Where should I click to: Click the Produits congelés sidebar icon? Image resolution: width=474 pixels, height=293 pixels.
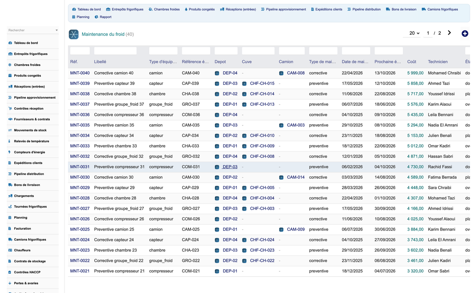point(10,76)
